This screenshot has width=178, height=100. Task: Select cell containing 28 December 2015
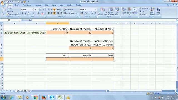(x=15, y=33)
